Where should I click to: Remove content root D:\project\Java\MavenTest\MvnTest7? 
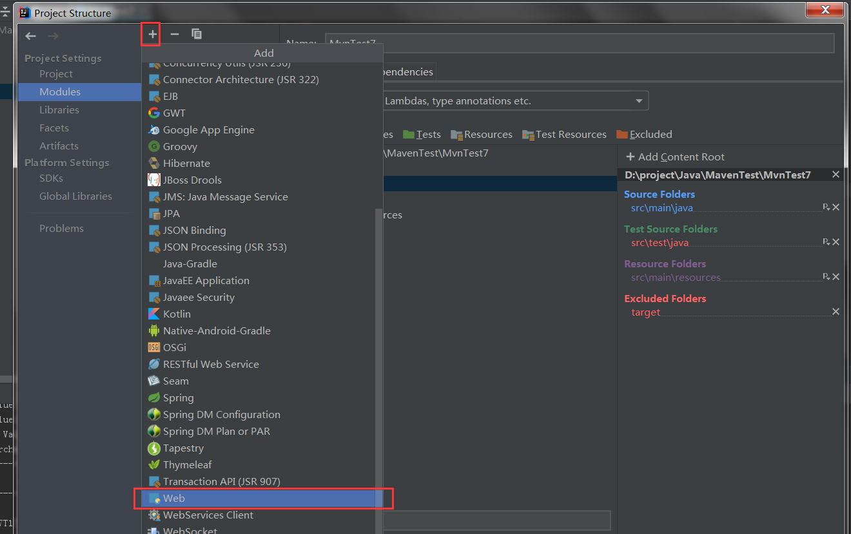click(836, 175)
